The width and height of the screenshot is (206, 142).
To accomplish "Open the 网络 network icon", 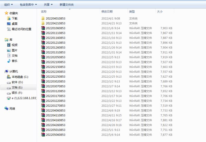I will (x=7, y=108).
